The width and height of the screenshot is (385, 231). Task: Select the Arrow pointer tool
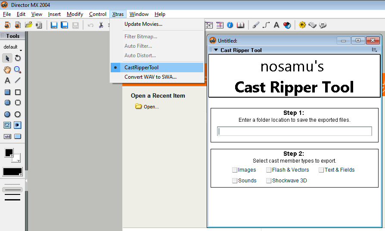[7, 58]
